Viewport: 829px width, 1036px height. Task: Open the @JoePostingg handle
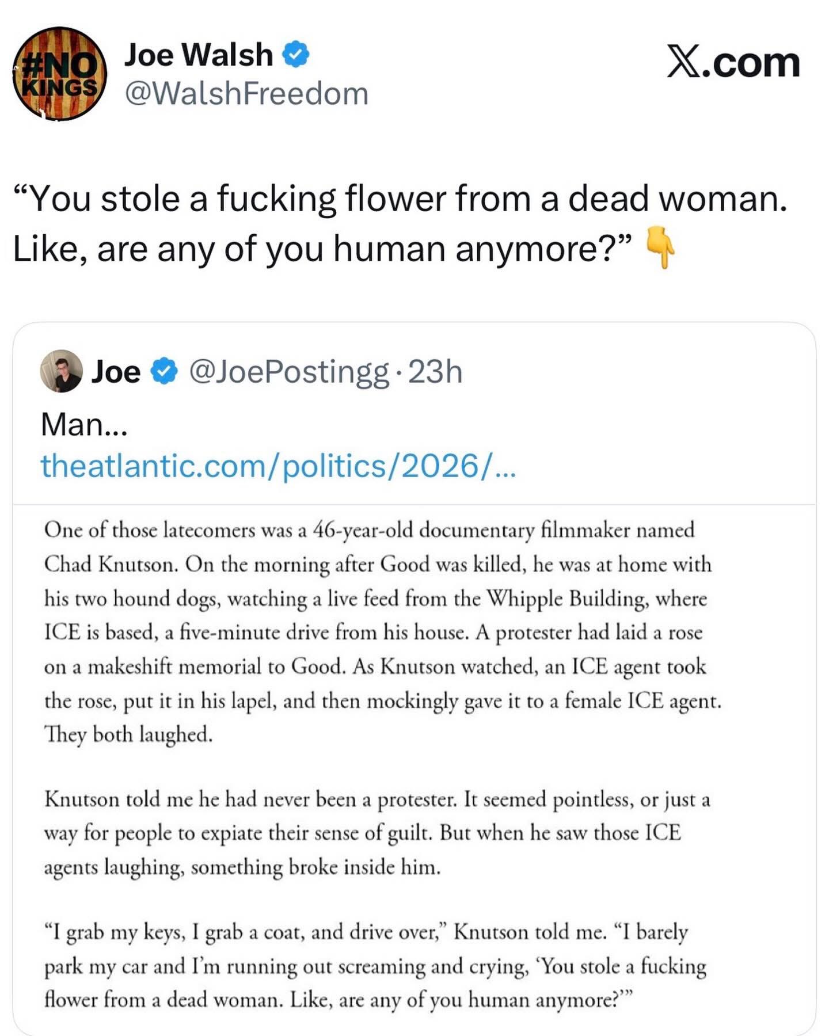[288, 372]
